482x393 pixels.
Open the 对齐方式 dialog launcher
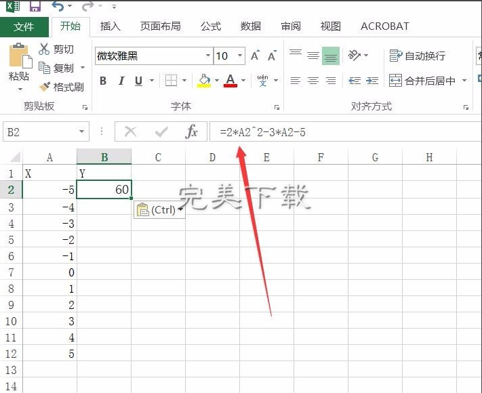pyautogui.click(x=466, y=108)
